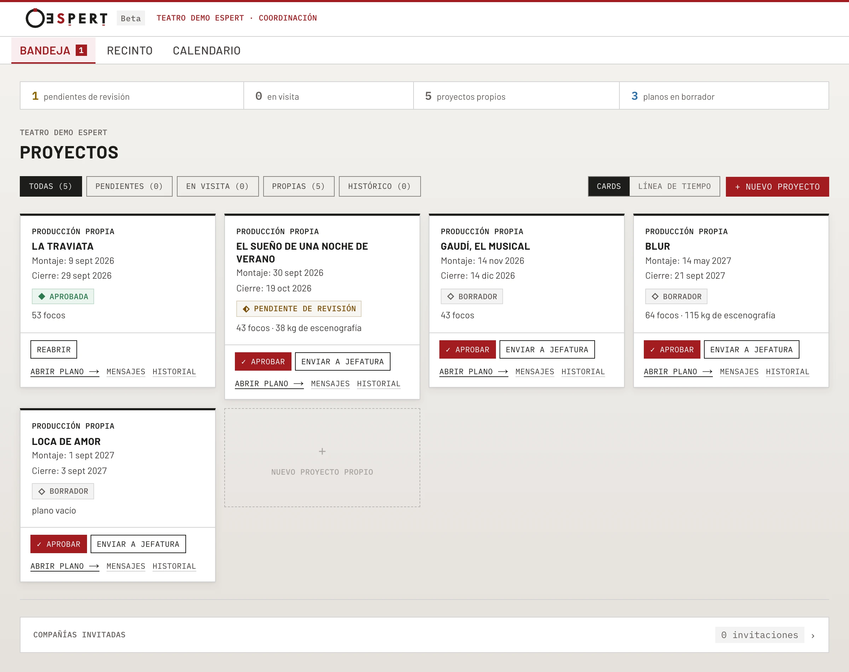Filter projects by Todas (5)
849x672 pixels.
(x=51, y=186)
